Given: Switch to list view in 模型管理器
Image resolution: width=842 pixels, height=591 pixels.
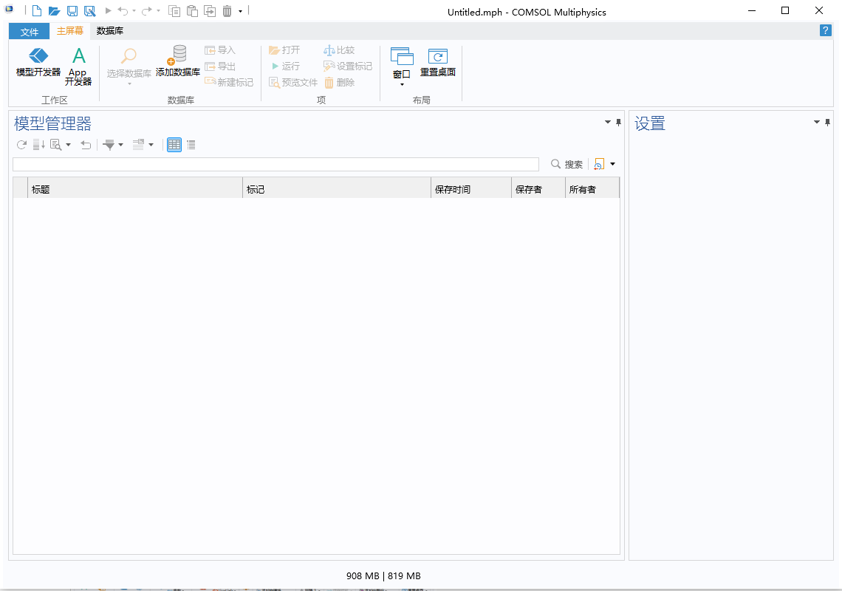Looking at the screenshot, I should click(191, 145).
